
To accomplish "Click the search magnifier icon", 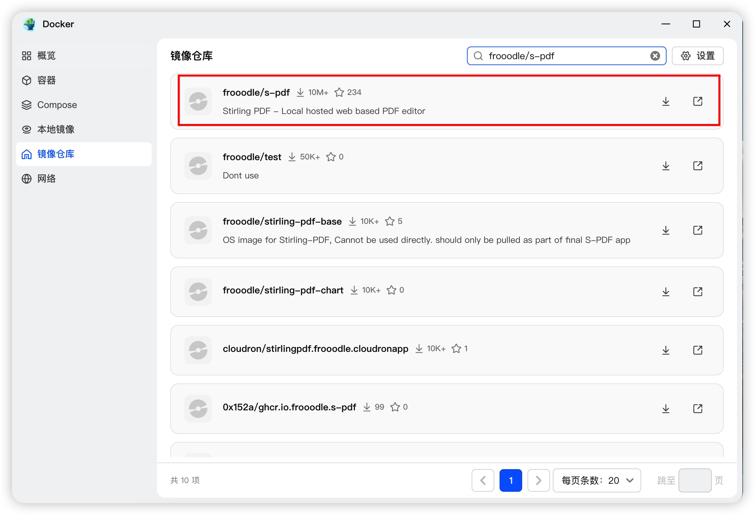I will tap(478, 56).
